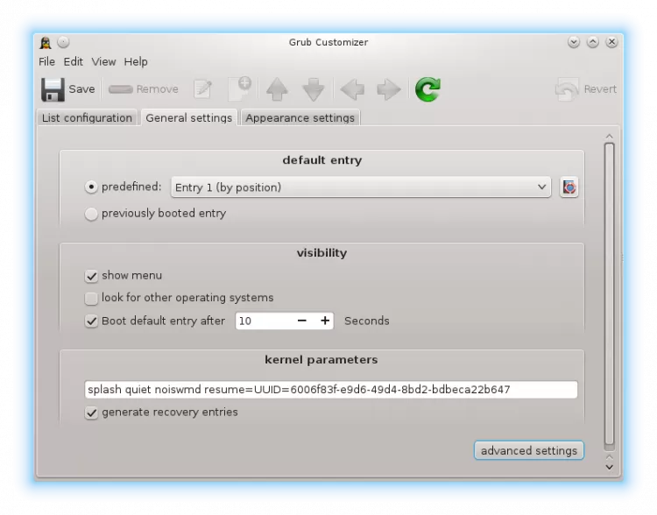The width and height of the screenshot is (657, 515).
Task: Click the round pin button in the title bar
Action: pyautogui.click(x=63, y=42)
